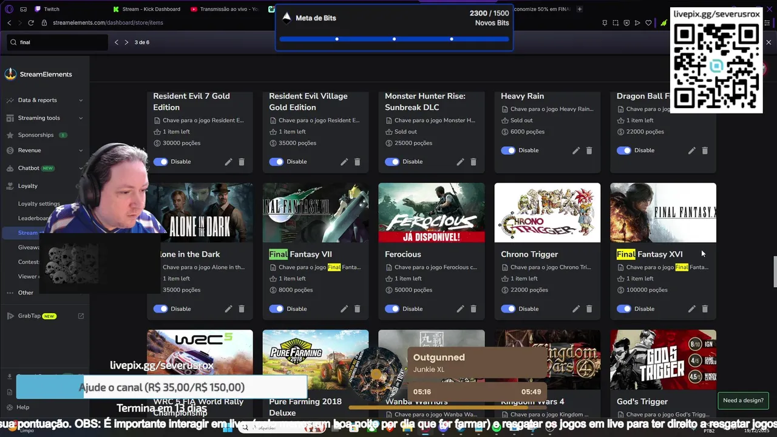Viewport: 777px width, 437px height.
Task: Expand the Streaming tools chevron
Action: point(81,118)
